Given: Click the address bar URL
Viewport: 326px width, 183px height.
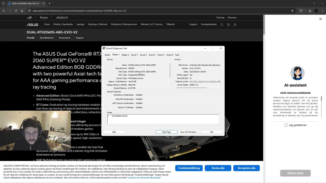Looking at the screenshot, I should [79, 11].
